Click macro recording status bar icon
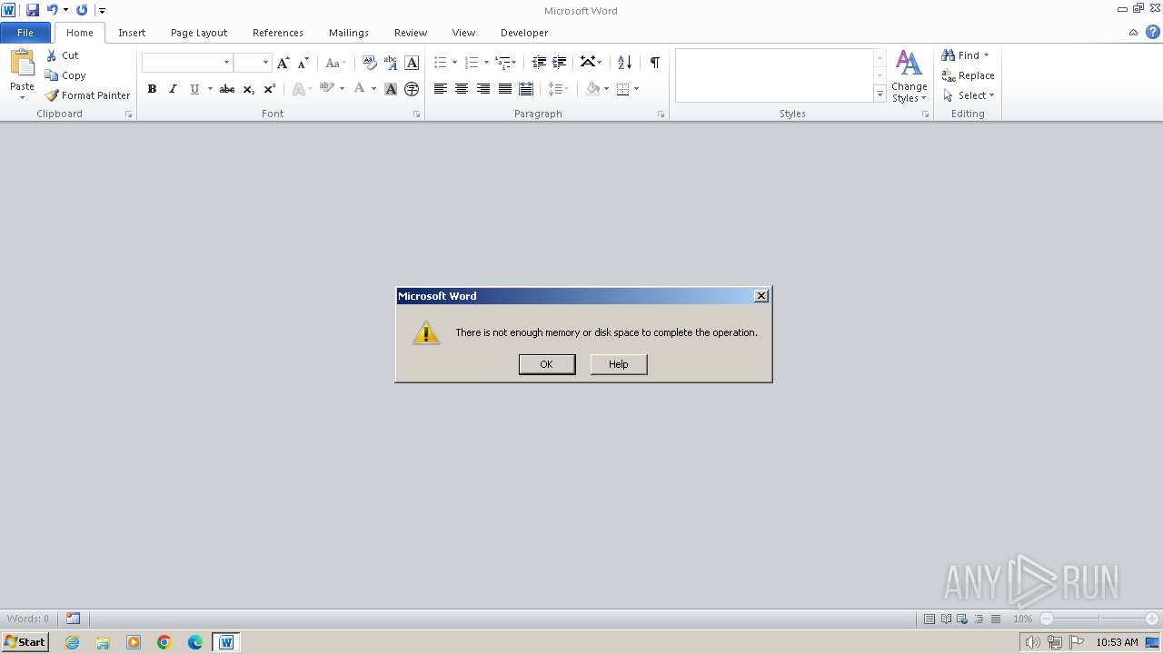Viewport: 1163px width, 654px height. point(74,619)
